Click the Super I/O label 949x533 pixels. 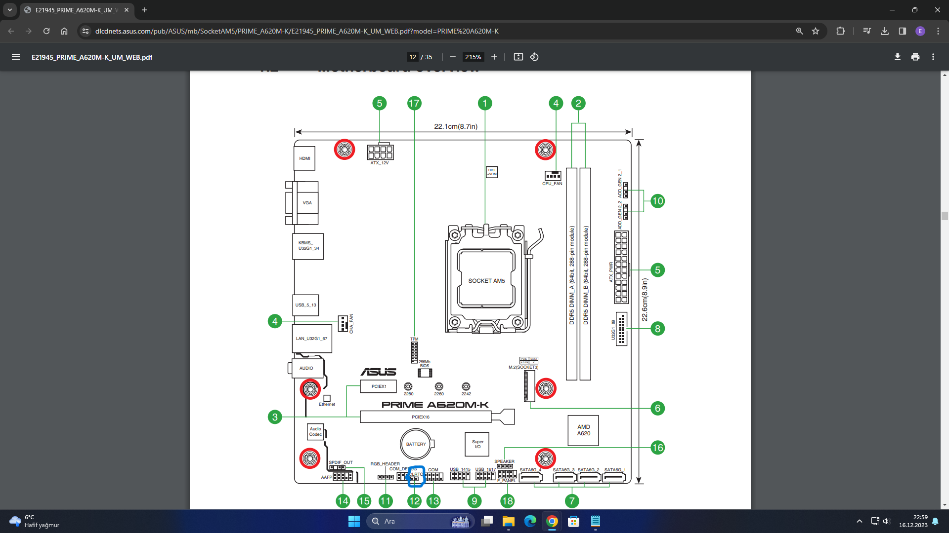pos(477,444)
